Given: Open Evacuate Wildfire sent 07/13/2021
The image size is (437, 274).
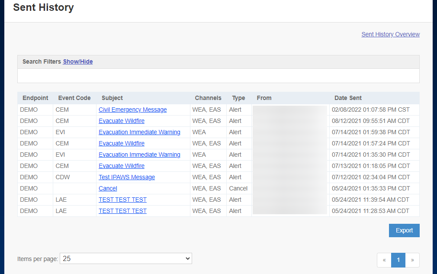Looking at the screenshot, I should [122, 166].
